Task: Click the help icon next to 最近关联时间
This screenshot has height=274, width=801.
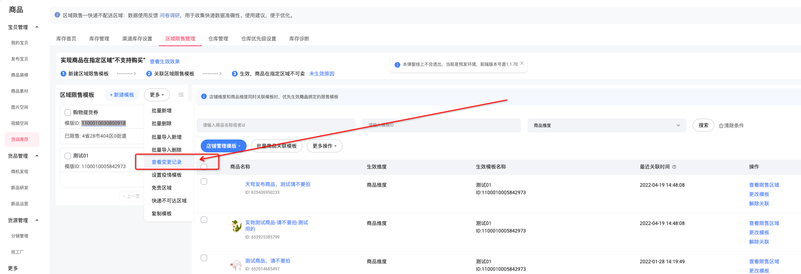Action: click(x=674, y=167)
